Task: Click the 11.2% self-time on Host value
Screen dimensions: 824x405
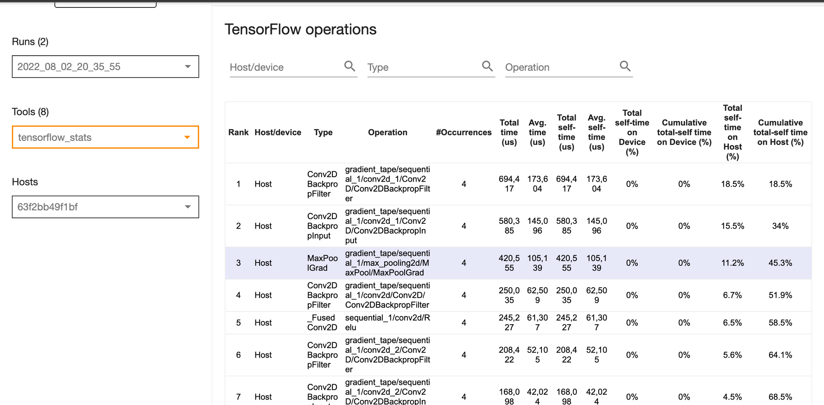Action: 732,263
